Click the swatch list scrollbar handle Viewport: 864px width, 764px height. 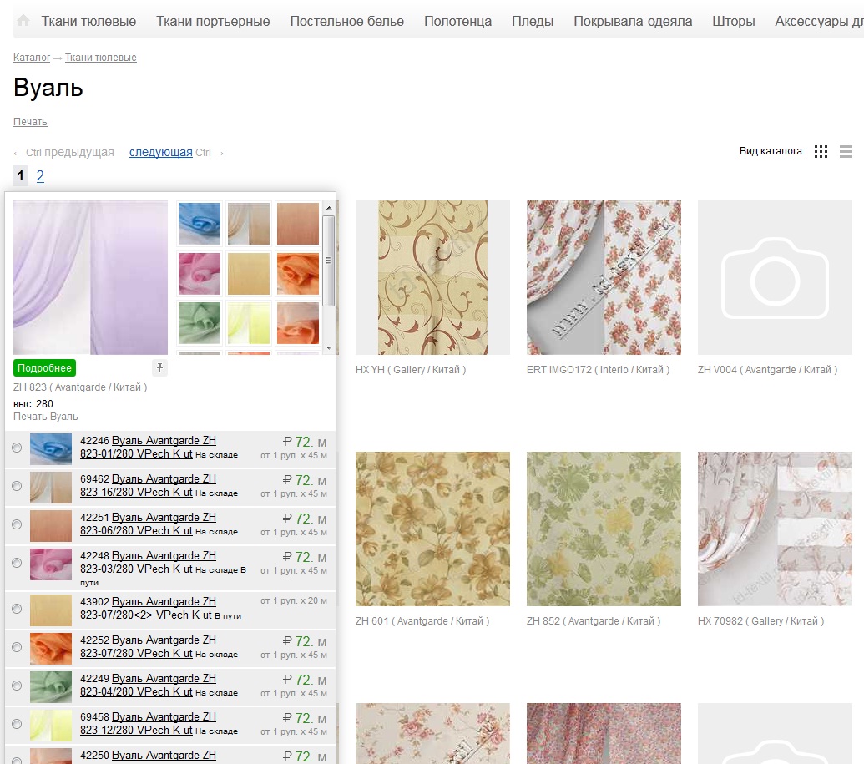click(328, 261)
